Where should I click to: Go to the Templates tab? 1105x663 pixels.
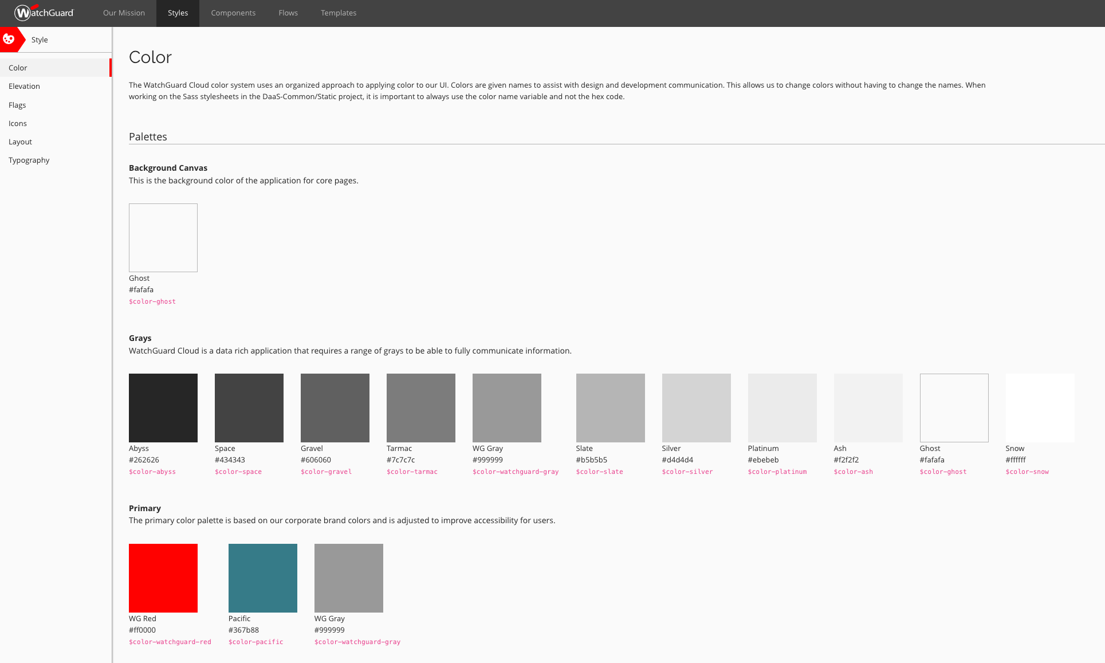[x=338, y=13]
